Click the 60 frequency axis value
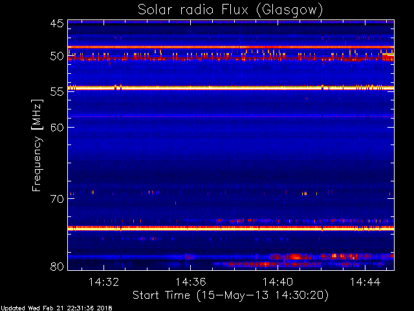Viewport: 414px width, 311px height. (x=57, y=127)
